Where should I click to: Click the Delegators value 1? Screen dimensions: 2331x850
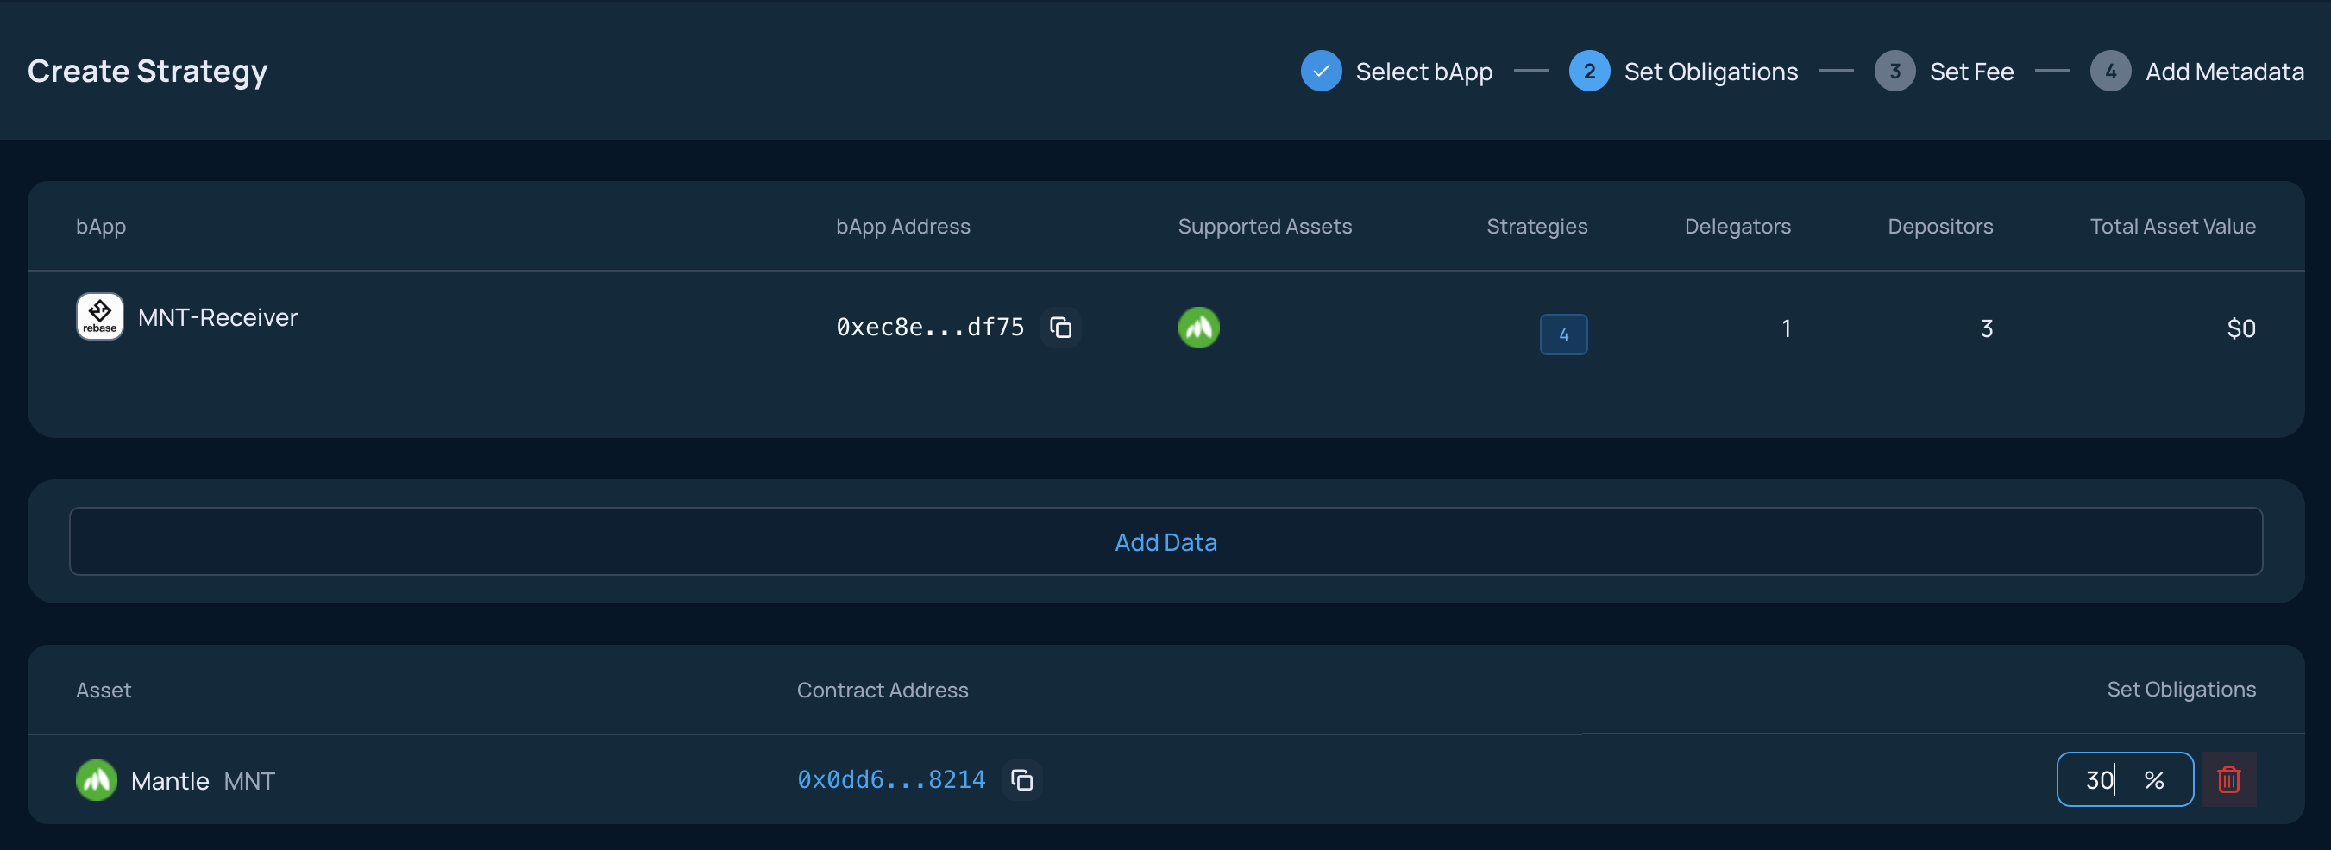click(x=1786, y=328)
